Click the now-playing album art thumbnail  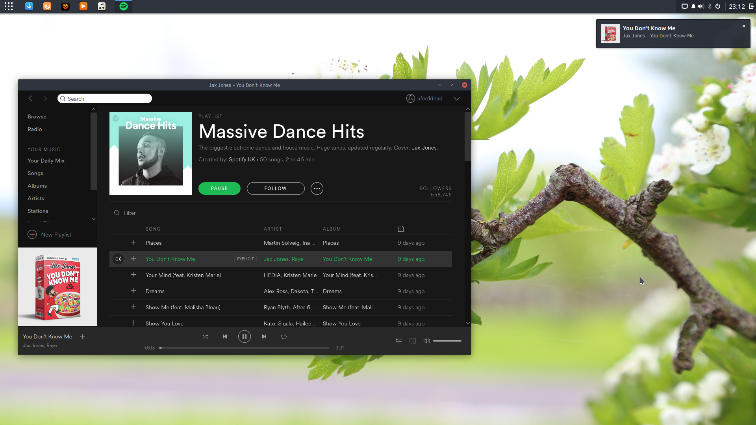click(x=57, y=287)
